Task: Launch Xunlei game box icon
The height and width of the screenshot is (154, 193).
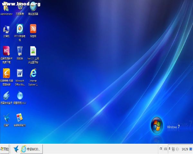Action: (x=6, y=96)
